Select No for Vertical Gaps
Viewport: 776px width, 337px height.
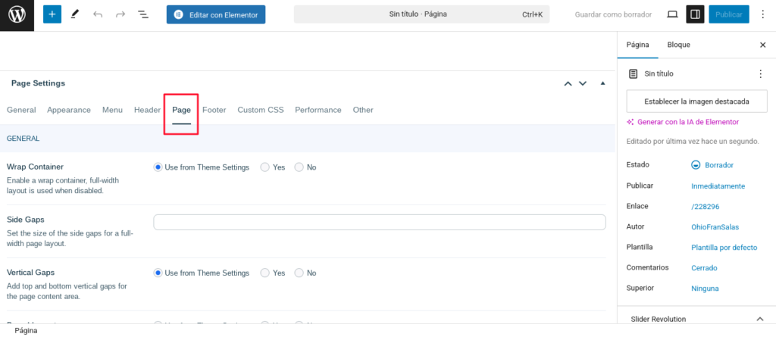299,273
